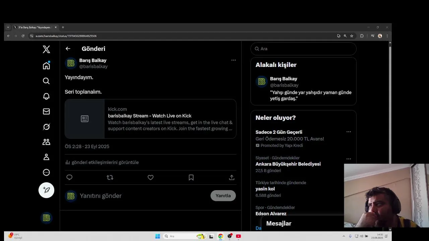The image size is (429, 241).
Task: Click the post timestamp ÖS 2:28 · 23 Eyl 2025
Action: [x=87, y=147]
